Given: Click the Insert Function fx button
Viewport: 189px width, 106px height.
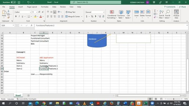Looking at the screenshot, I should click(32, 26).
